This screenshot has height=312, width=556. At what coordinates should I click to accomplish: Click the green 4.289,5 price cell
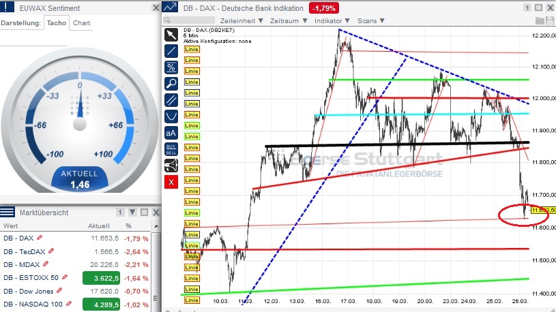(101, 305)
